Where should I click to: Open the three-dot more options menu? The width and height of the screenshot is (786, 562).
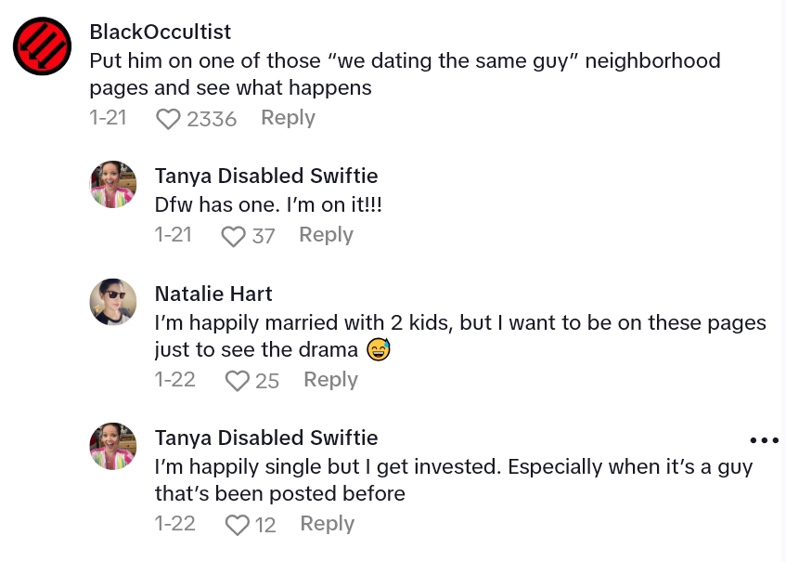764,440
